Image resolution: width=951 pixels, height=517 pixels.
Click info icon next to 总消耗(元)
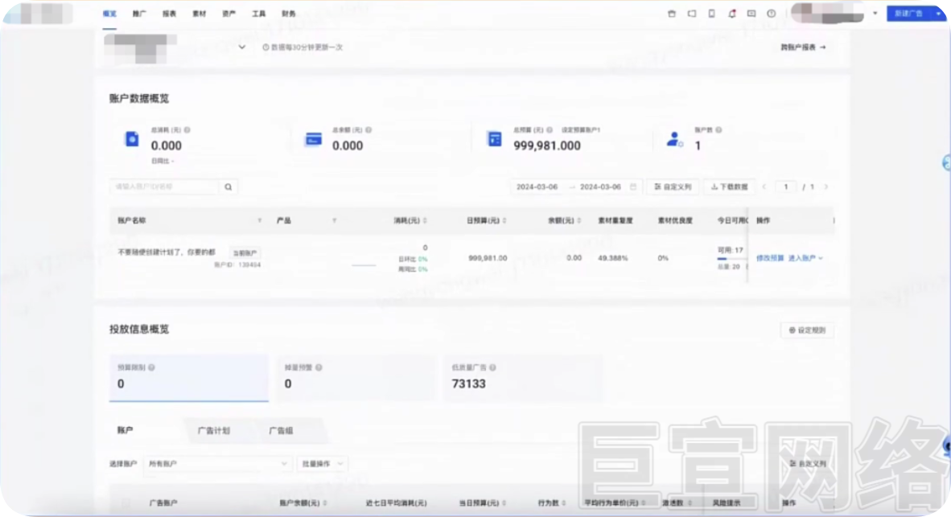click(x=187, y=129)
